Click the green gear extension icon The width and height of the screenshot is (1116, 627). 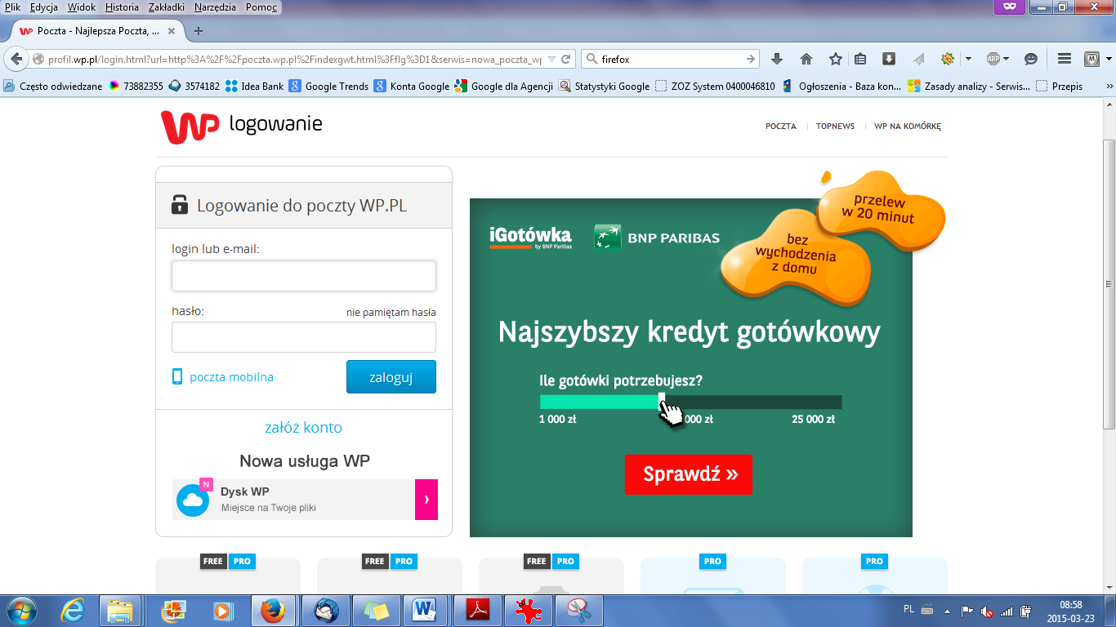tap(948, 59)
